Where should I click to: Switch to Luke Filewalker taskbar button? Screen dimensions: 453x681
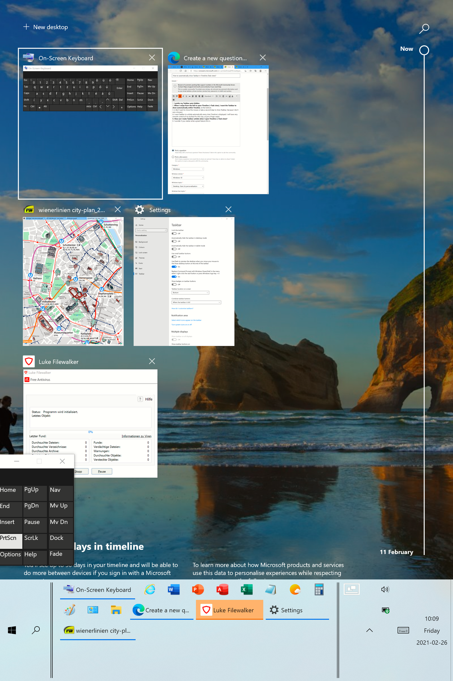(230, 610)
